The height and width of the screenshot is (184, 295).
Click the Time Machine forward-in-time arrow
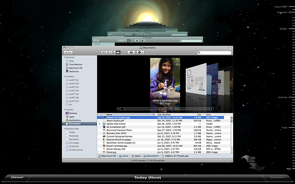tap(256, 166)
